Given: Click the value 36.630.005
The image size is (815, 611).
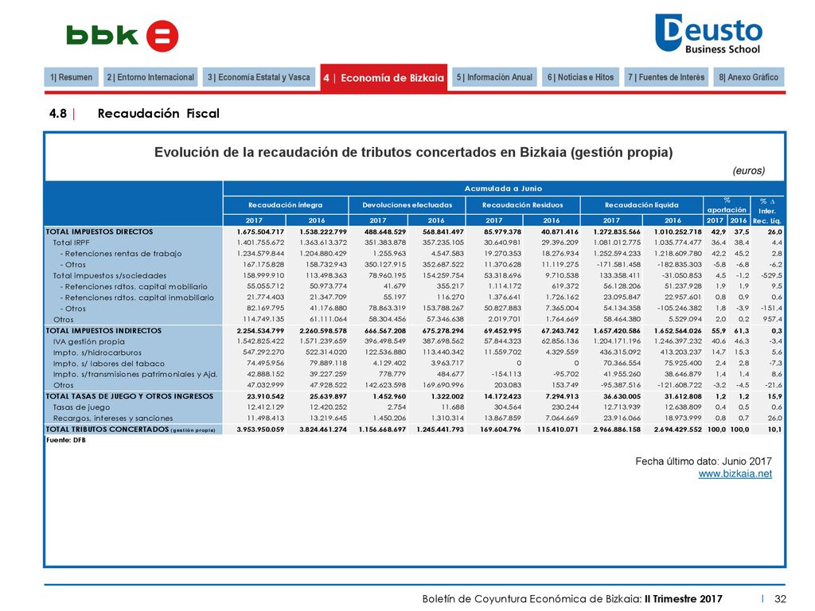Looking at the screenshot, I should coord(622,396).
